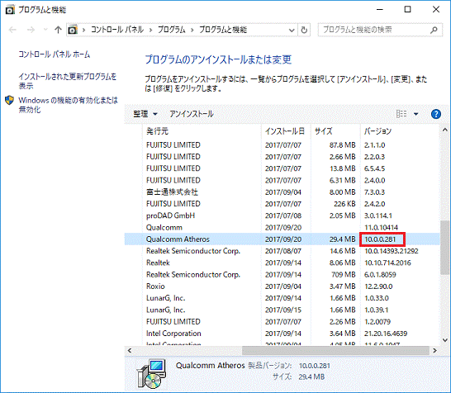Open コントロール パネル ホーム link
451x393 pixels.
pyautogui.click(x=54, y=54)
